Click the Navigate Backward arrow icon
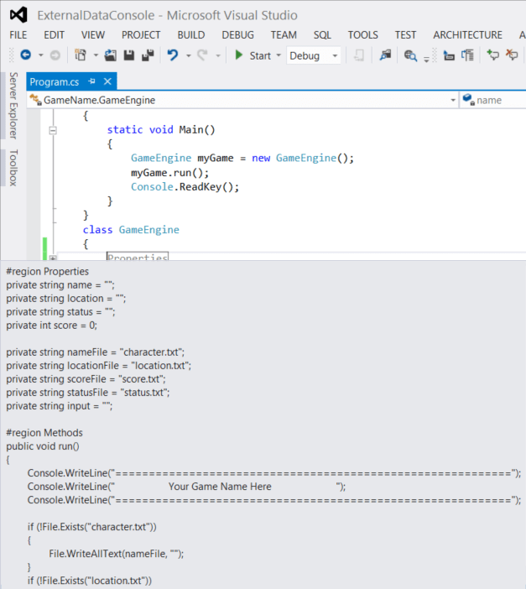This screenshot has width=526, height=589. pos(25,55)
